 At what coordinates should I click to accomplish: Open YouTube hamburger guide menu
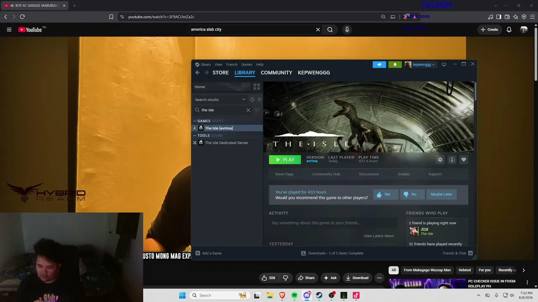pos(9,30)
